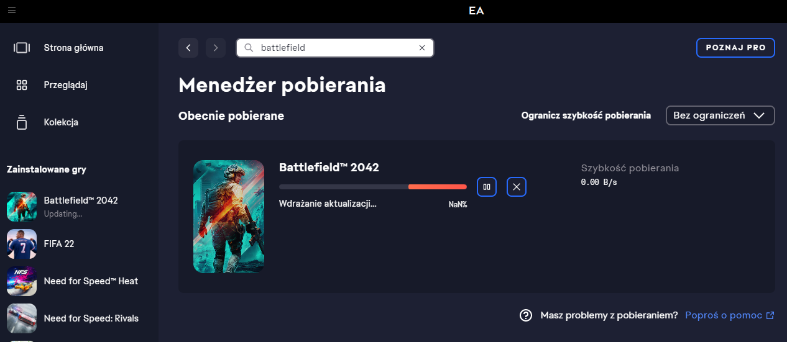Click the help question mark icon
This screenshot has height=342, width=787.
point(526,315)
